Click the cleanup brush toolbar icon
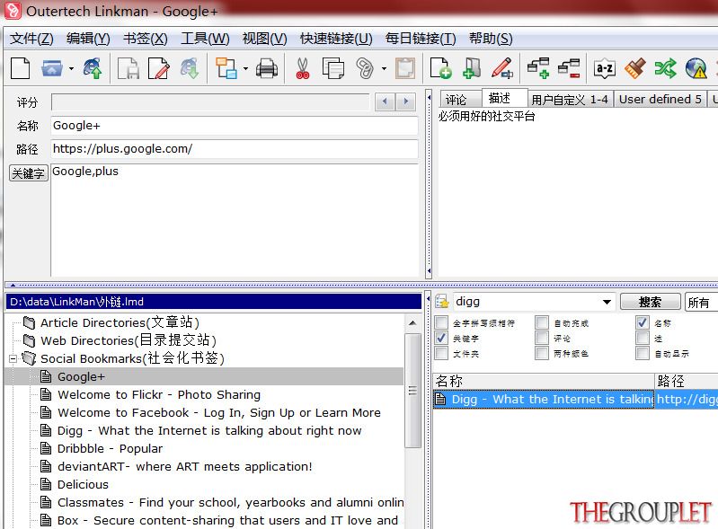This screenshot has width=718, height=529. coord(634,69)
